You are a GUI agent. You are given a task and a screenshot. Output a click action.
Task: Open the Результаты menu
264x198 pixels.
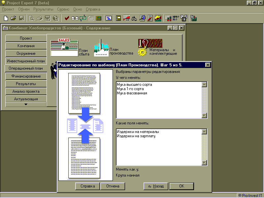coord(43,10)
